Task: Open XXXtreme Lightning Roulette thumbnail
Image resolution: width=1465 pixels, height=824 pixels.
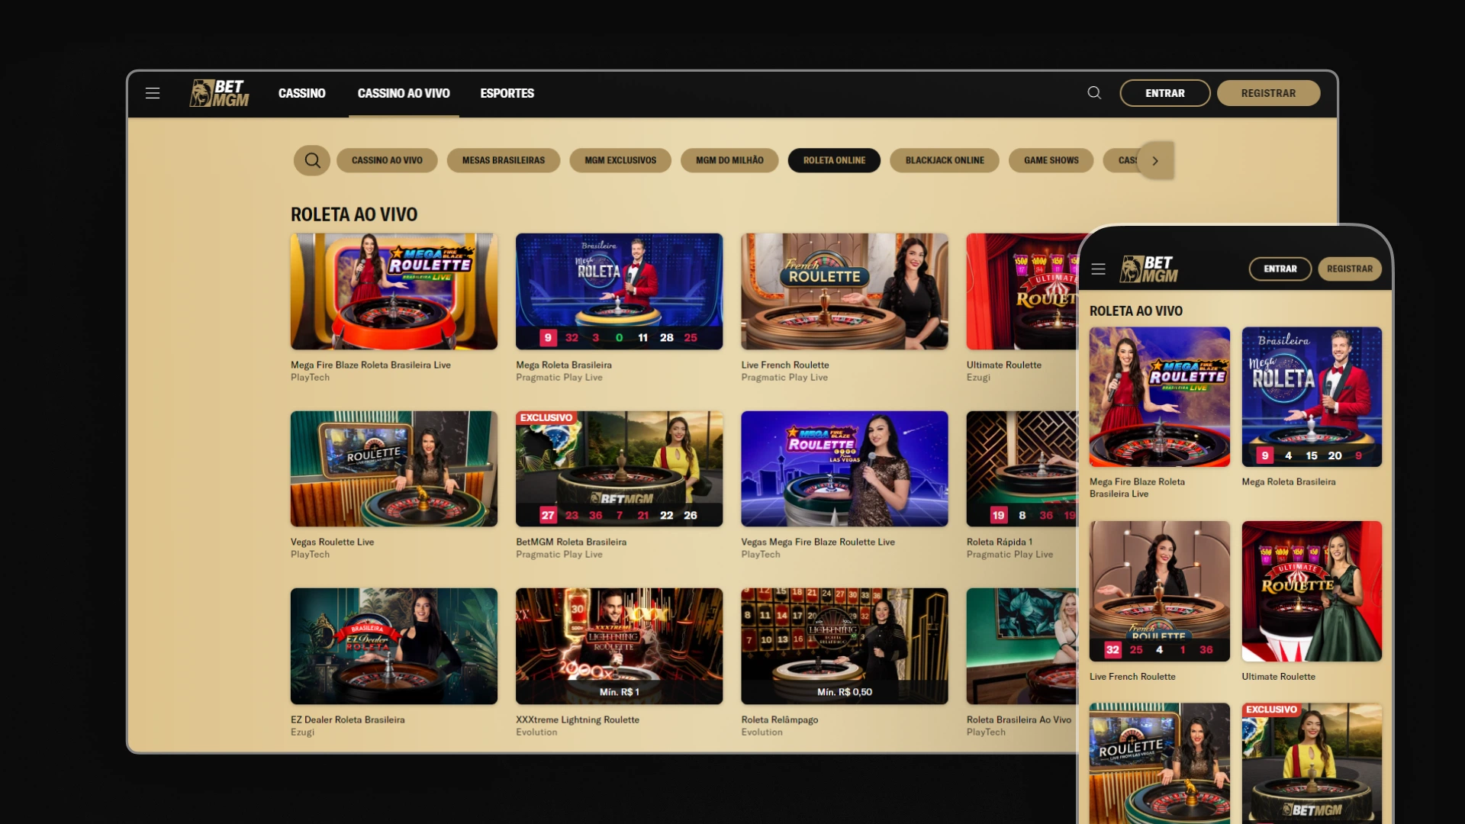Action: tap(619, 646)
